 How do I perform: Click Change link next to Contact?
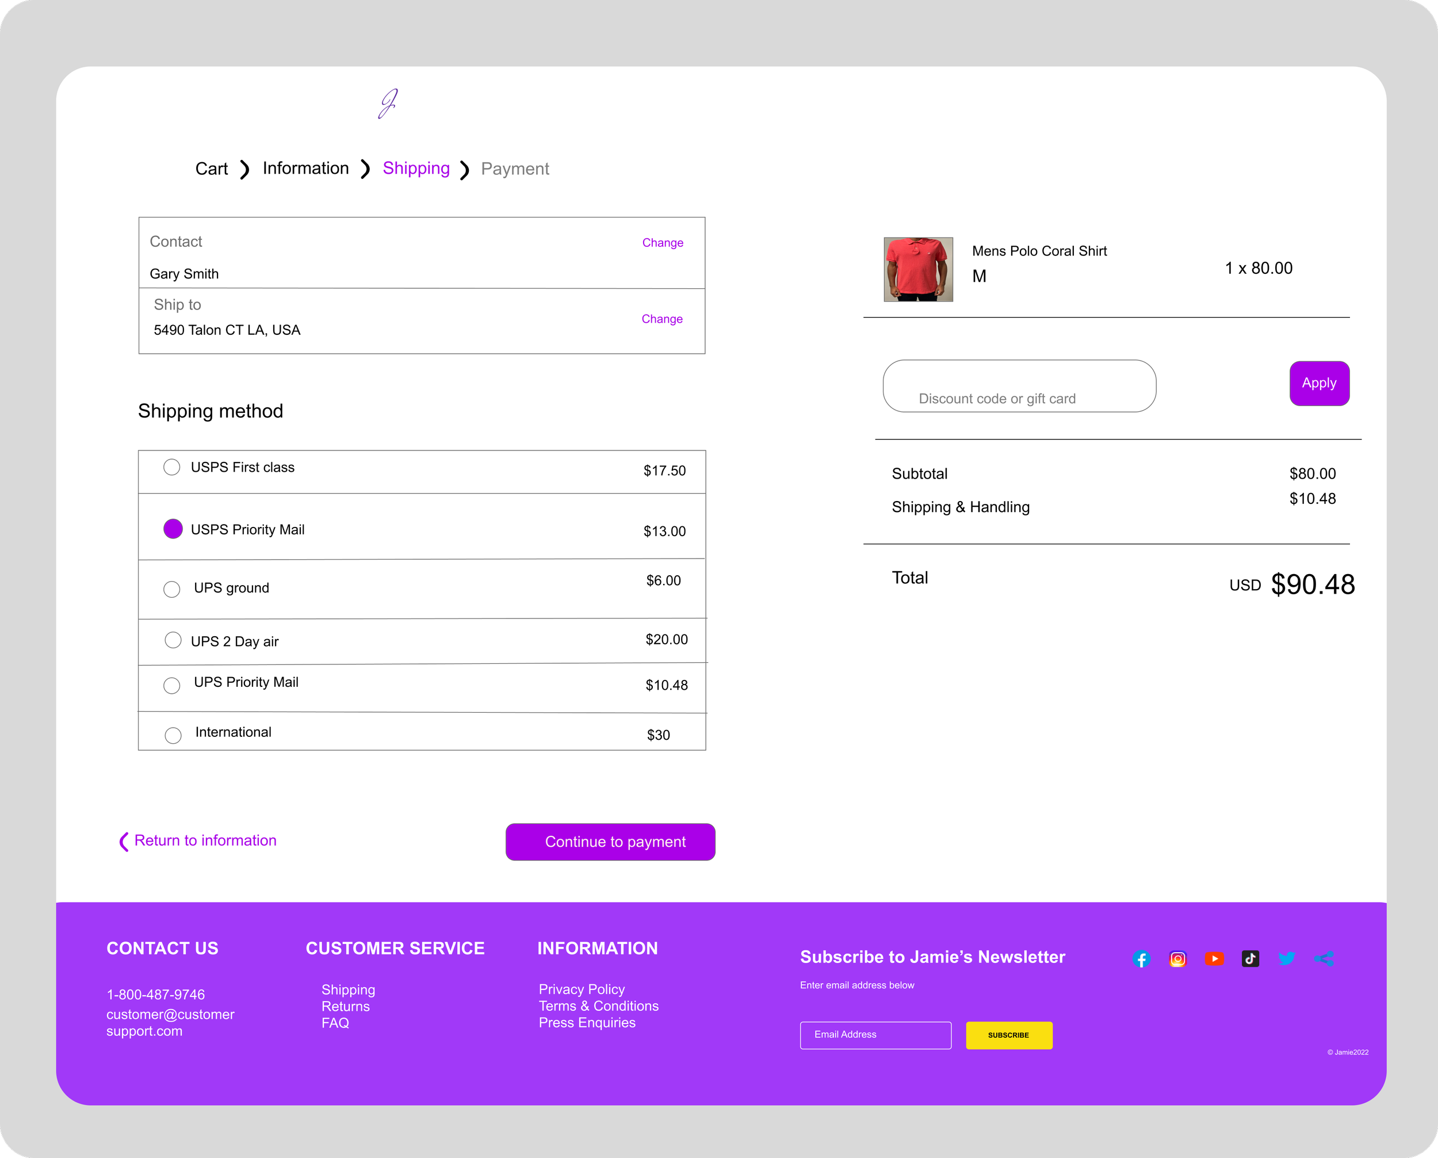(x=662, y=243)
